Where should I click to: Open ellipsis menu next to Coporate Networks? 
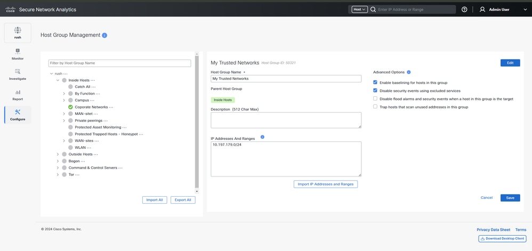pyautogui.click(x=111, y=107)
